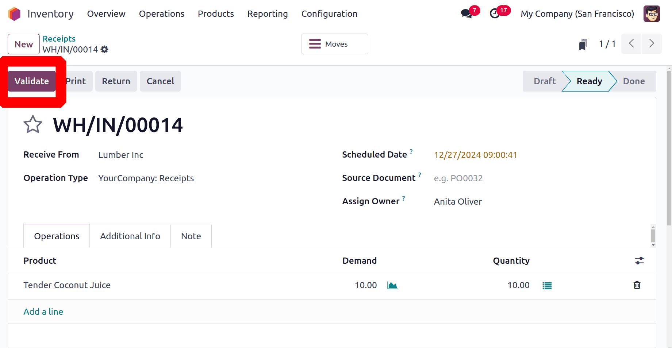Screen dimensions: 672x348
Task: Open the Receipts breadcrumb link
Action: (59, 39)
